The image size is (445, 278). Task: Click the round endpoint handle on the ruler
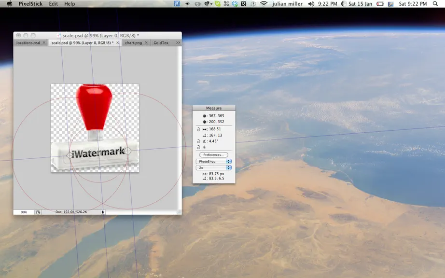128,151
